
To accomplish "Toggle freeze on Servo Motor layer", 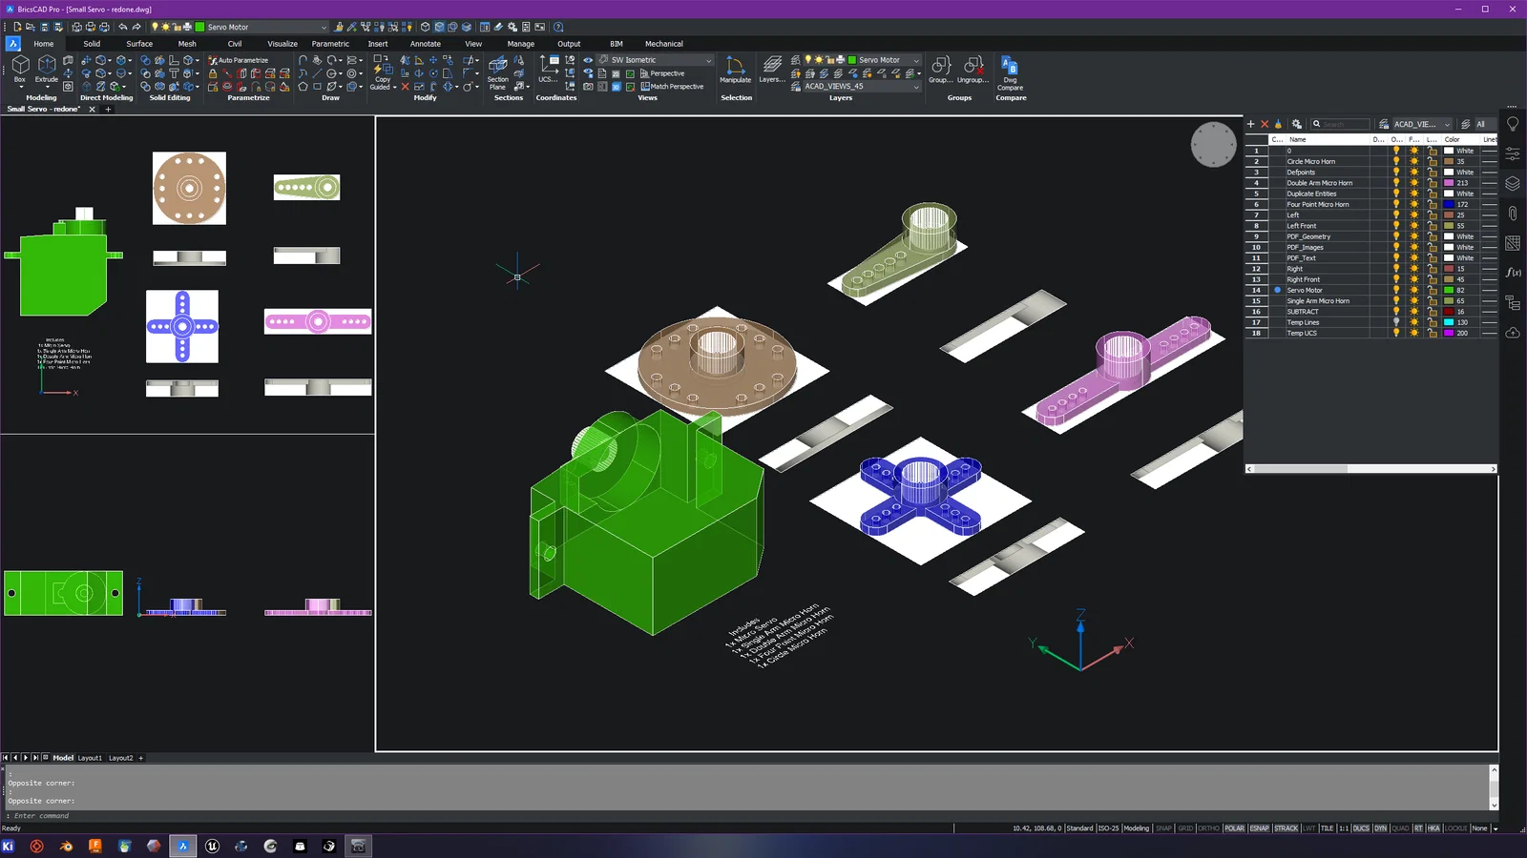I will 1413,290.
